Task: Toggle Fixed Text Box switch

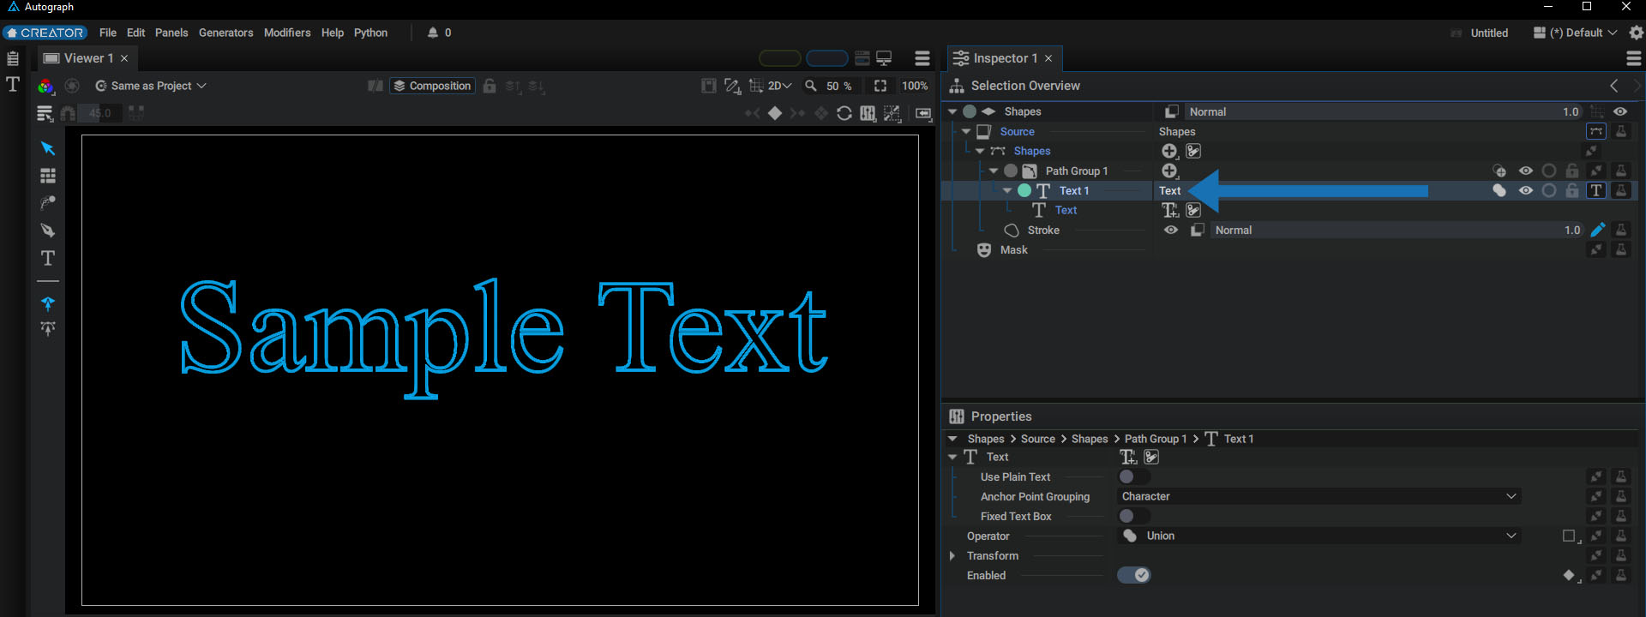Action: (x=1133, y=516)
